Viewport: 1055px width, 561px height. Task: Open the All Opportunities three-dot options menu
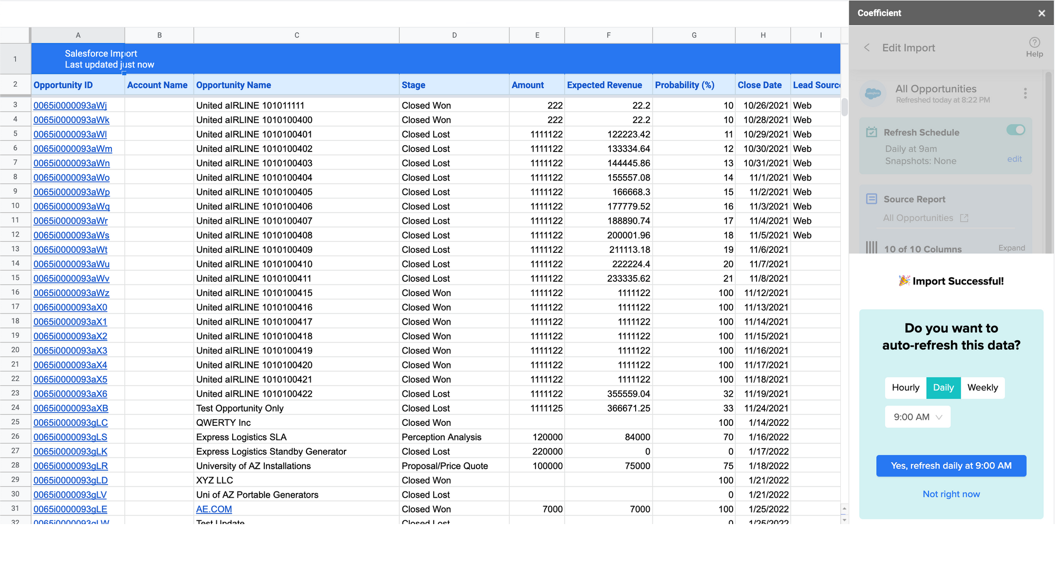1025,93
